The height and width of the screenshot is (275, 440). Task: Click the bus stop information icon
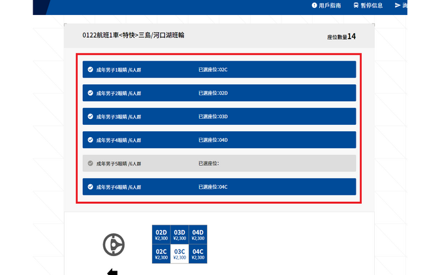pyautogui.click(x=356, y=5)
